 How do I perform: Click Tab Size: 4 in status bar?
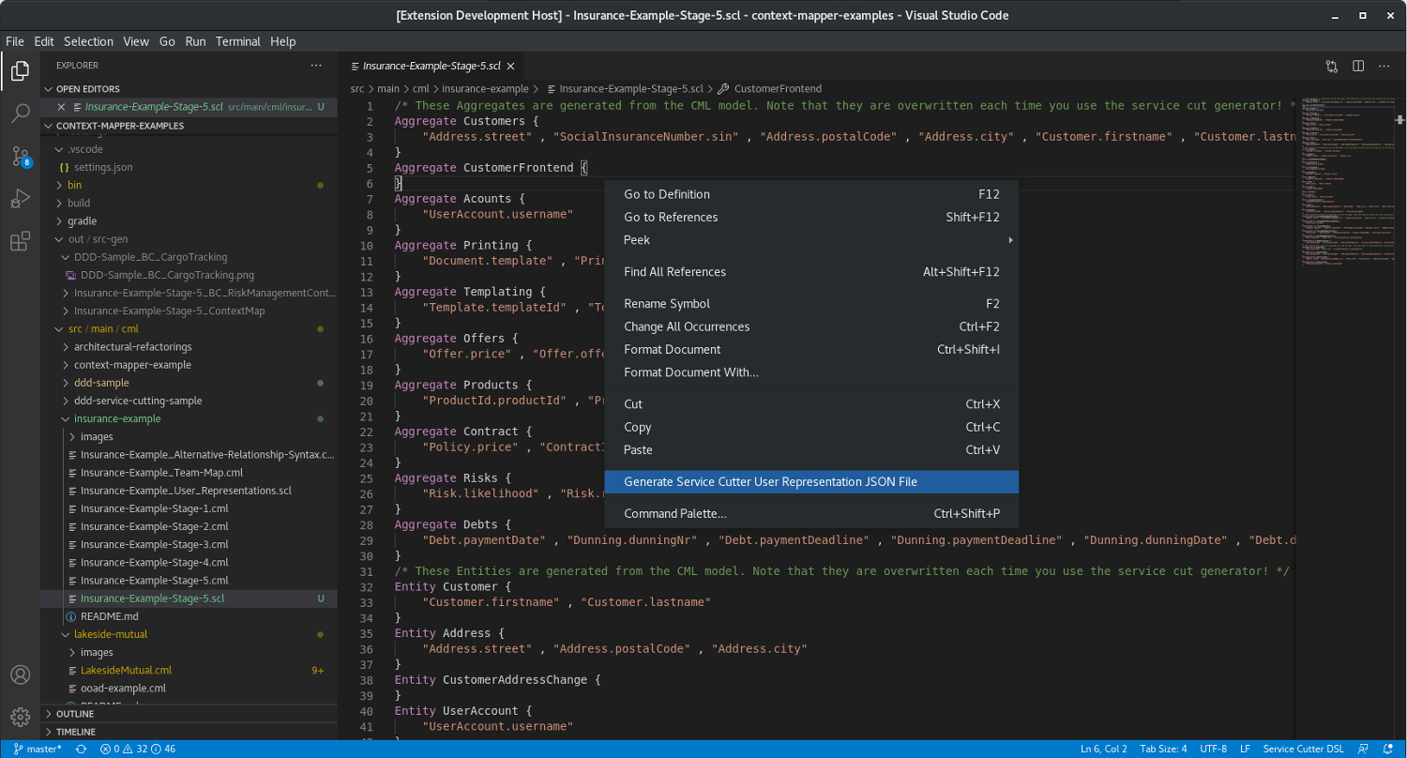(x=1163, y=749)
